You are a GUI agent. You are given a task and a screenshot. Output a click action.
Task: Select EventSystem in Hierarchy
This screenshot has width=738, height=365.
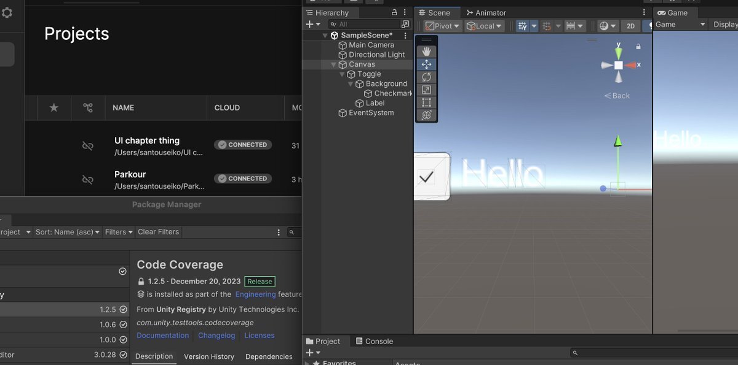pos(366,113)
